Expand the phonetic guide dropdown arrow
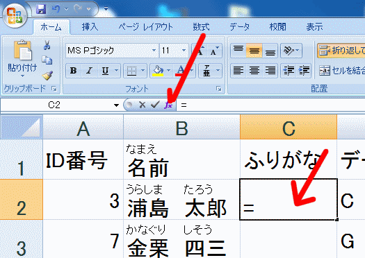Screen dimensions: 365x258 point(218,70)
